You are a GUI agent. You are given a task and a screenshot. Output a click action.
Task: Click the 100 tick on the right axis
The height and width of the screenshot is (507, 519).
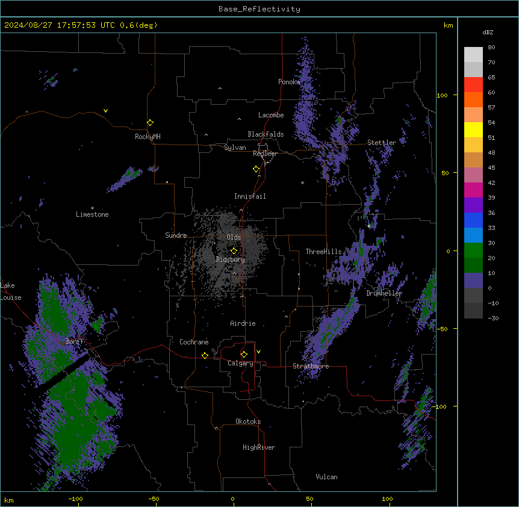click(442, 95)
